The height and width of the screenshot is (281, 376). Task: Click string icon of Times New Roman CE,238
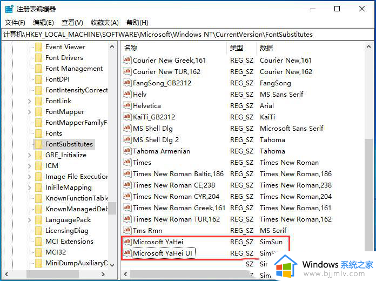pos(127,185)
